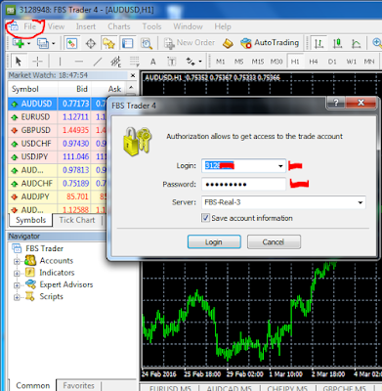Select the cursor arrow tool
Image resolution: width=382 pixels, height=391 pixels.
[19, 61]
